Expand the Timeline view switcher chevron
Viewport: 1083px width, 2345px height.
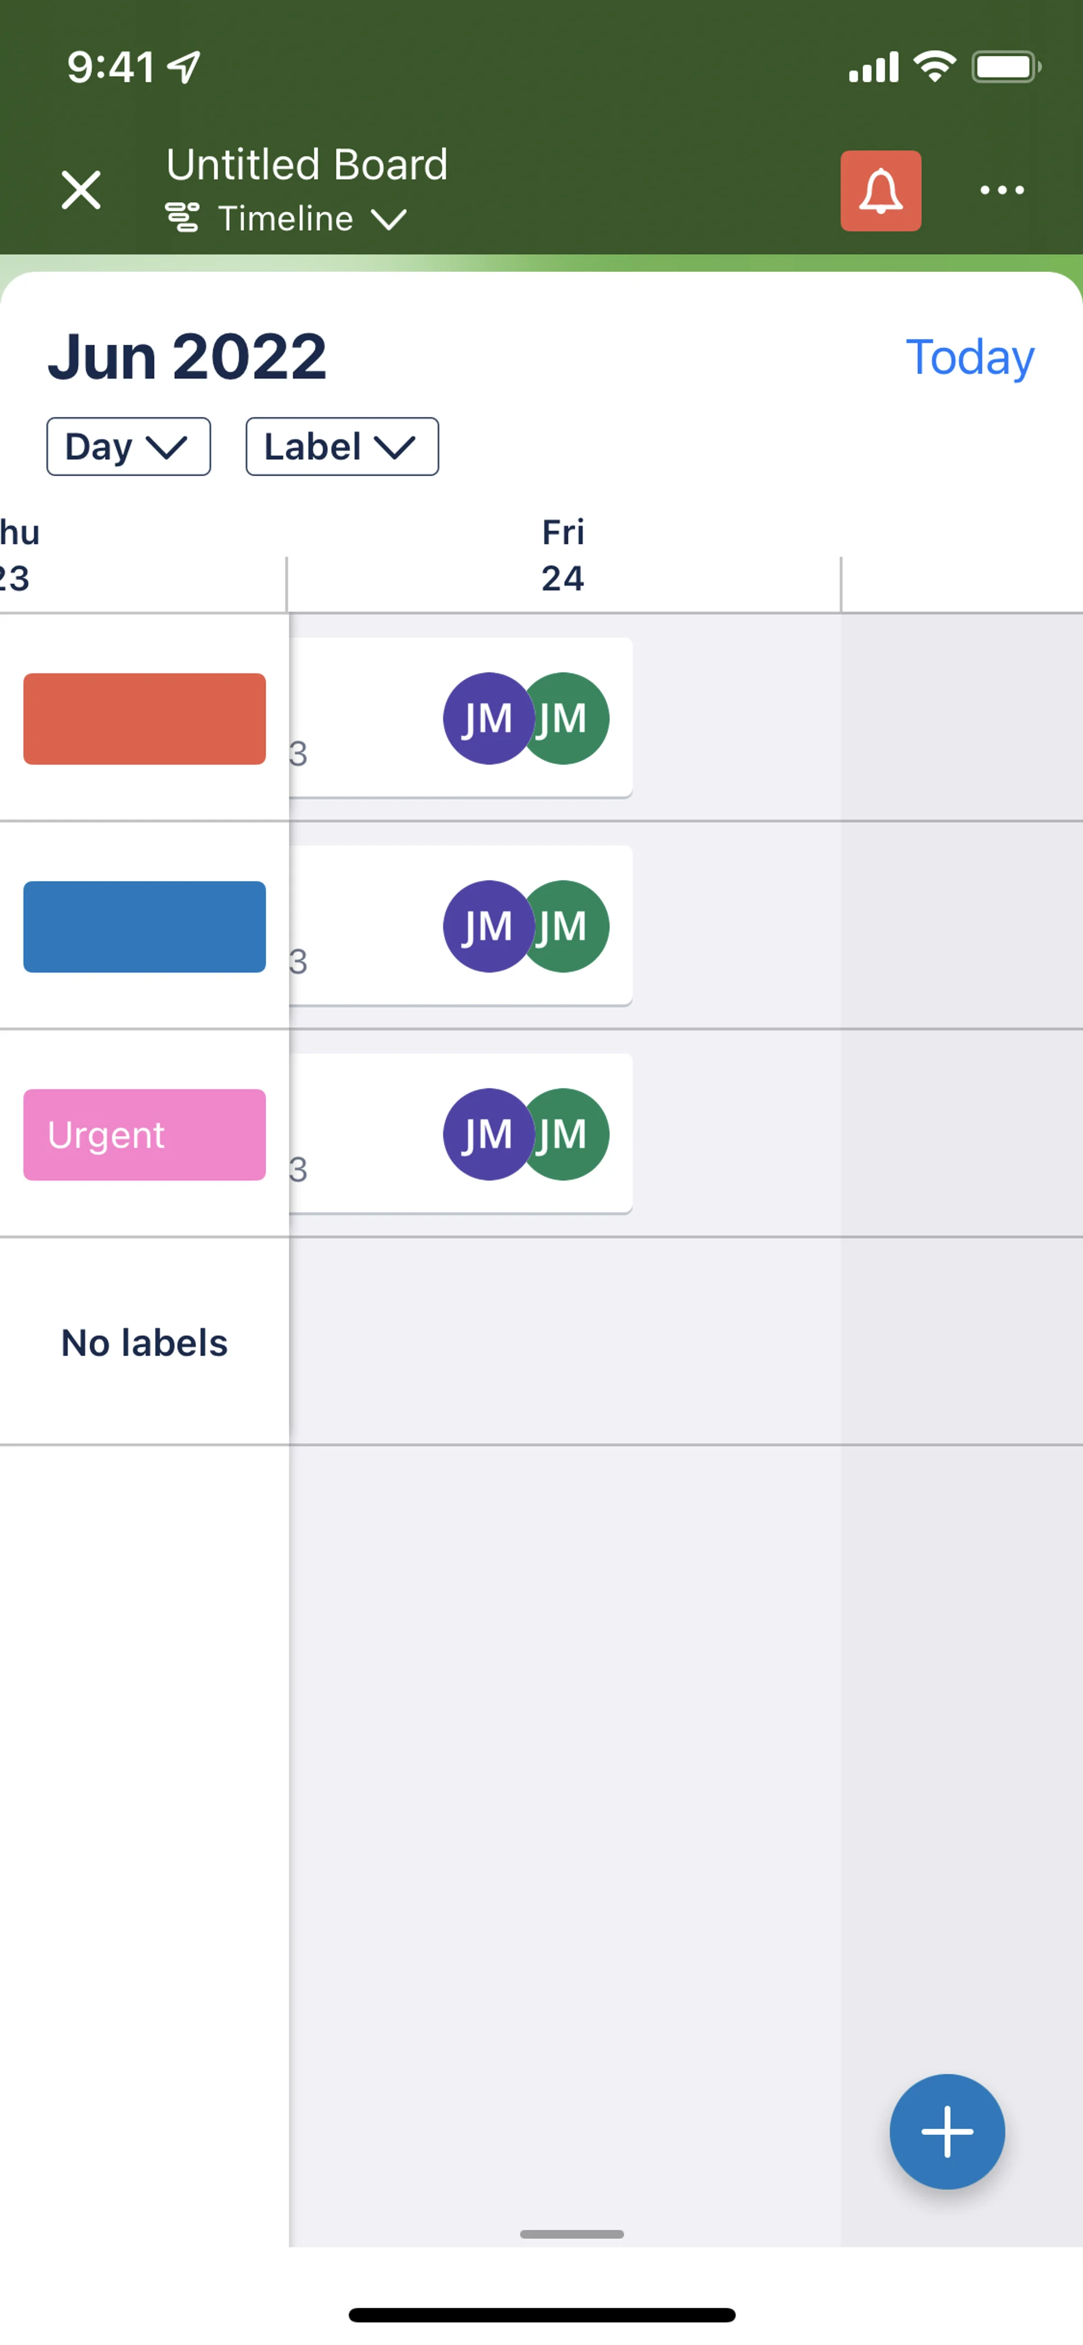click(x=389, y=219)
